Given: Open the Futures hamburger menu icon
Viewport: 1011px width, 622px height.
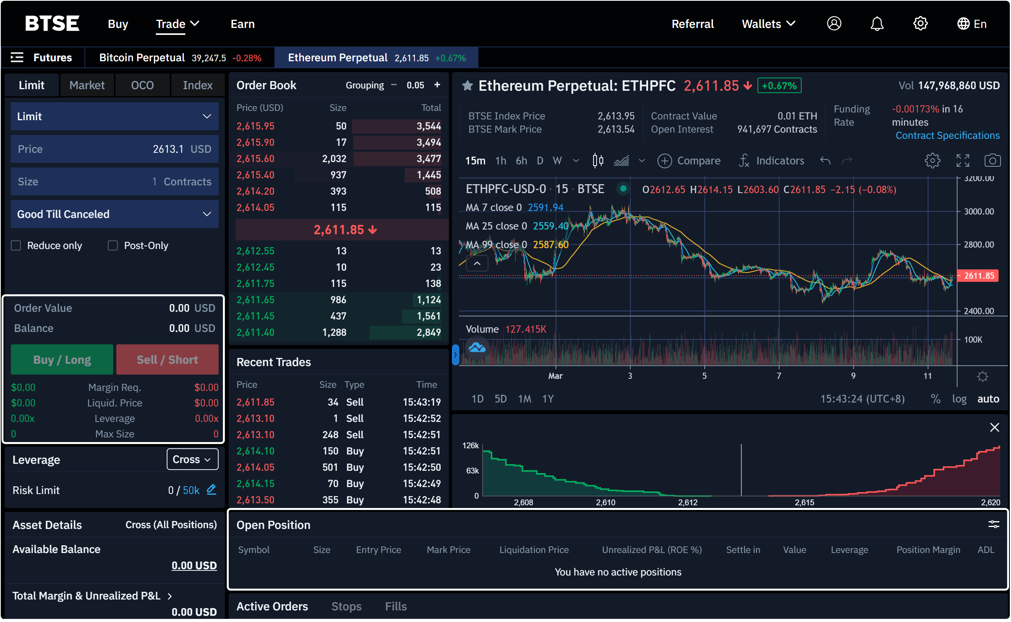Looking at the screenshot, I should click(17, 58).
